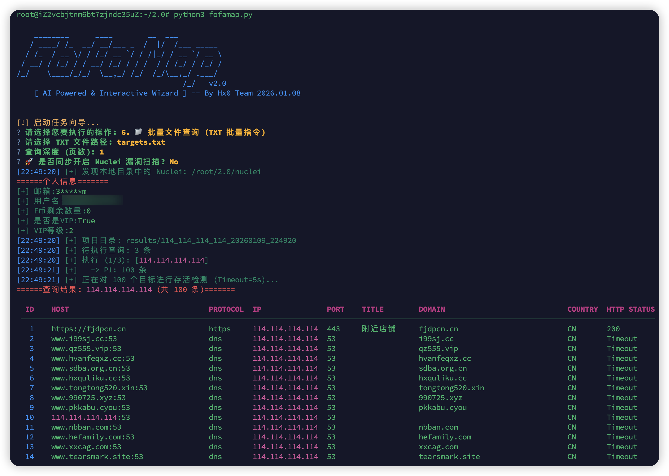
Task: Click the 200 status code in row 1
Action: point(613,329)
